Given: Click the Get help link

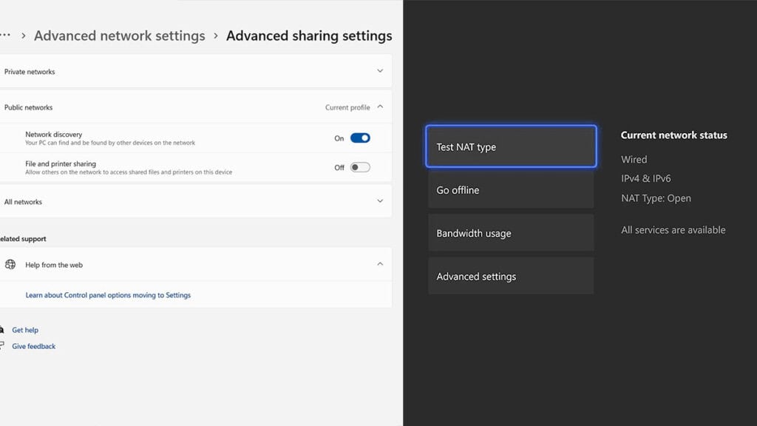Looking at the screenshot, I should tap(24, 330).
